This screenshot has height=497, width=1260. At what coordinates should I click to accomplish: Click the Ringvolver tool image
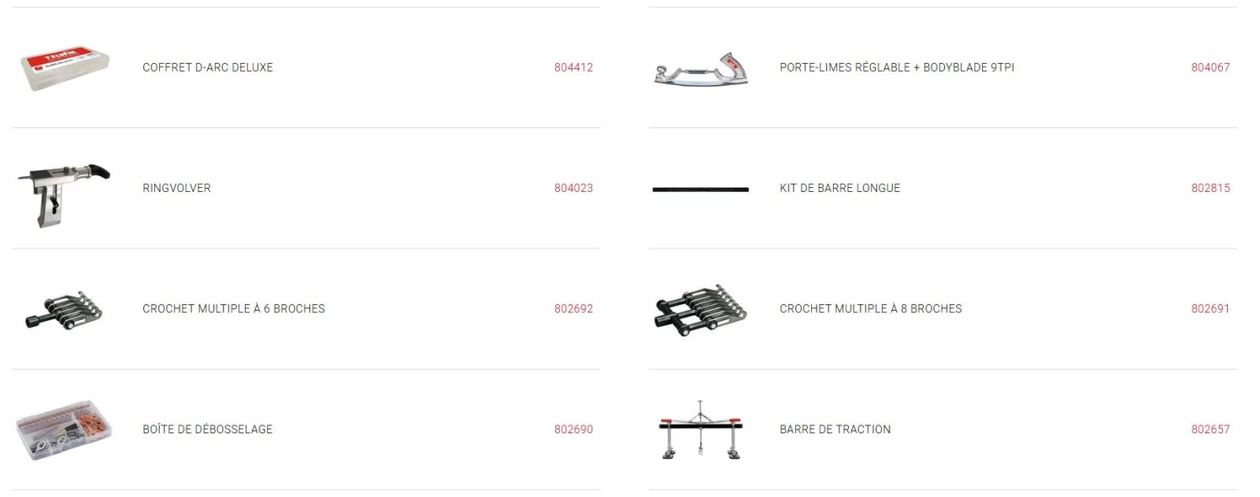coord(64,193)
